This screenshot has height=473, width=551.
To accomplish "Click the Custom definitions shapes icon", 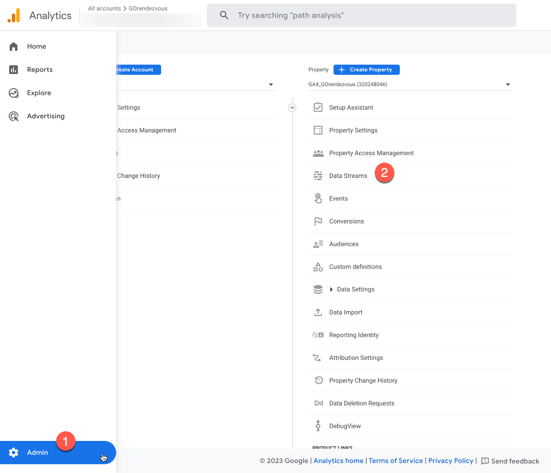I will [x=318, y=267].
